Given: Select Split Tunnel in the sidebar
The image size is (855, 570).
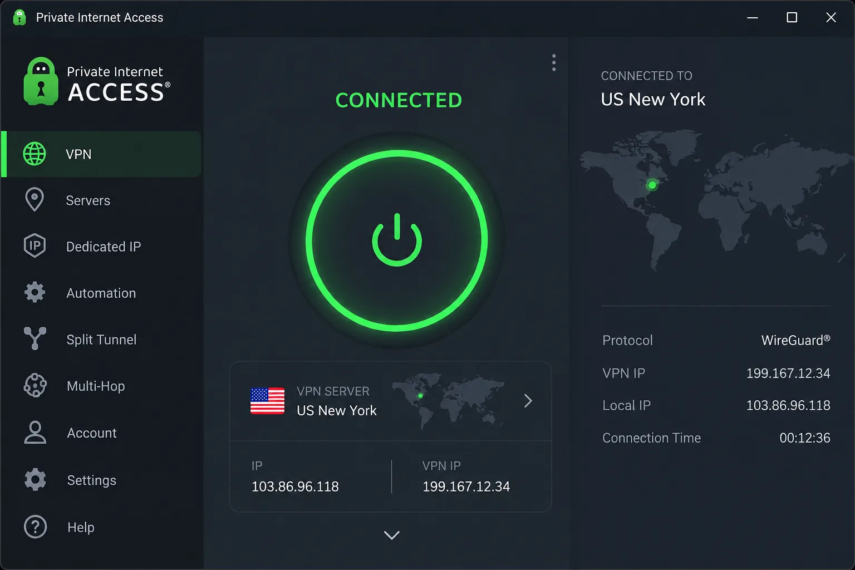Looking at the screenshot, I should pos(101,340).
